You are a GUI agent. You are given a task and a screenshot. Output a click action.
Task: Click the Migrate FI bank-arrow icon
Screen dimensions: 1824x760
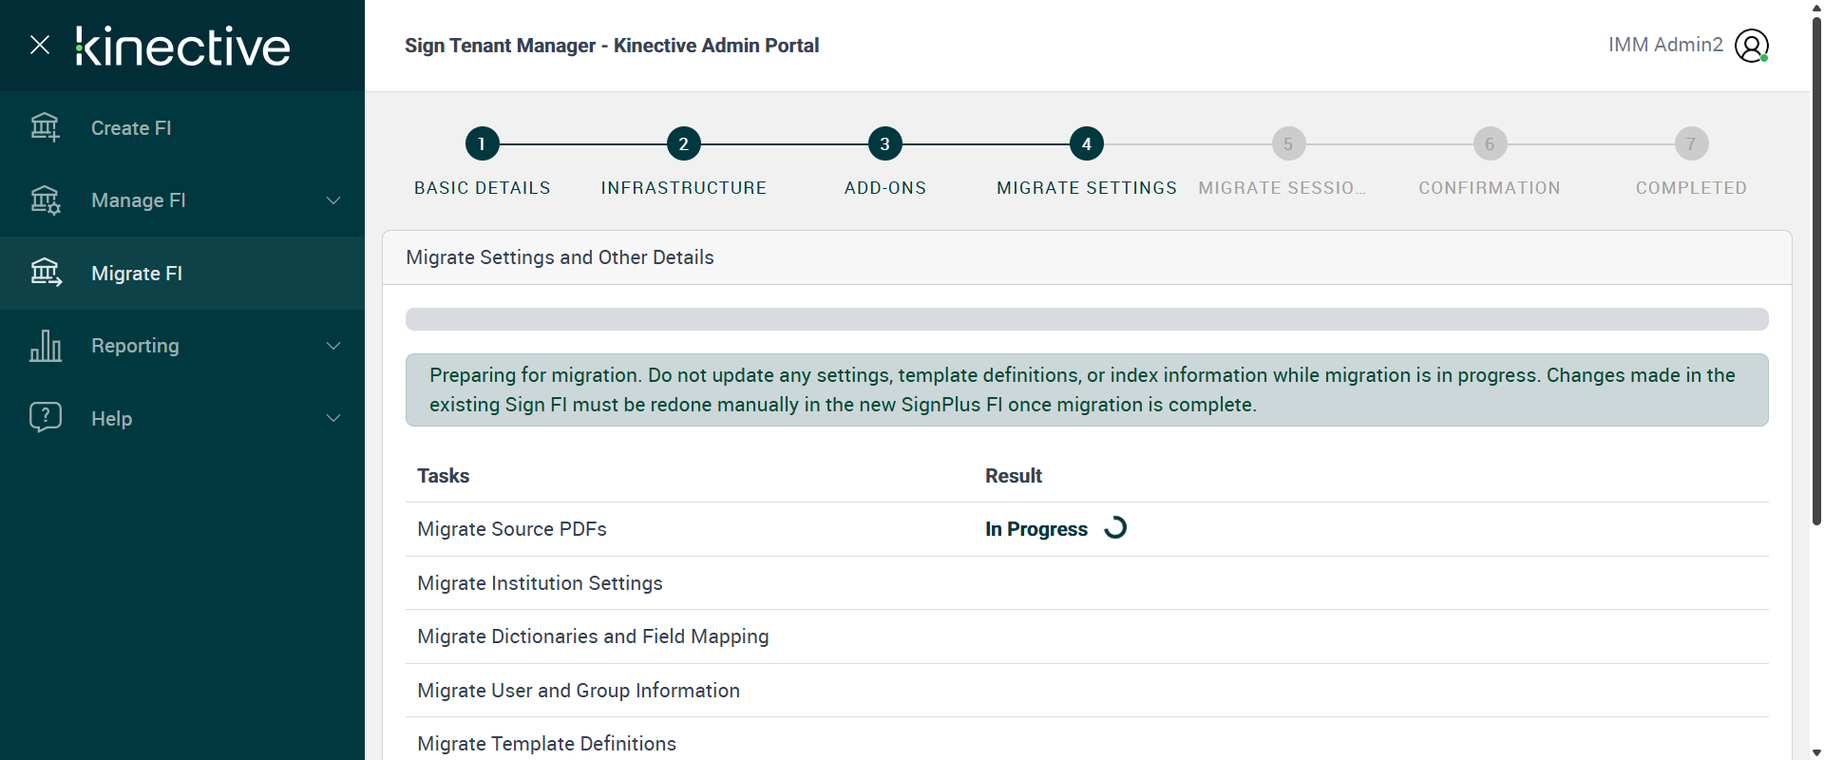pyautogui.click(x=45, y=274)
